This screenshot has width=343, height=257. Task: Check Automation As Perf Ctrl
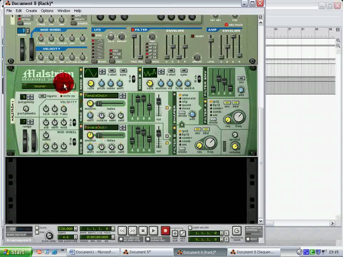[121, 239]
